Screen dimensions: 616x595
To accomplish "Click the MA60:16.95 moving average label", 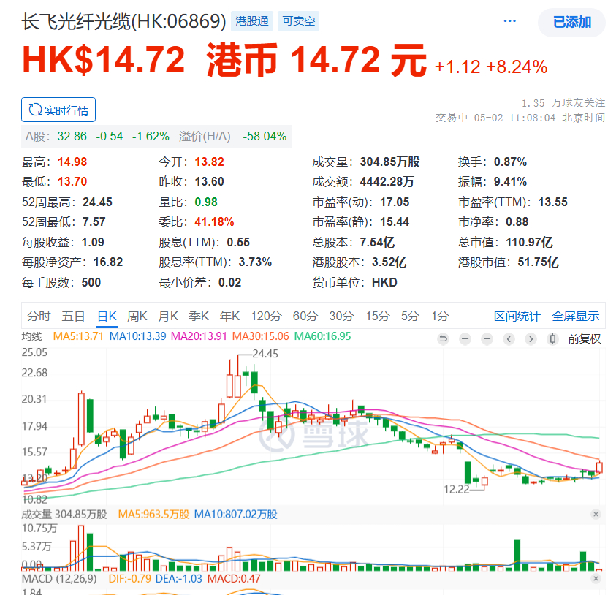I will coord(322,336).
